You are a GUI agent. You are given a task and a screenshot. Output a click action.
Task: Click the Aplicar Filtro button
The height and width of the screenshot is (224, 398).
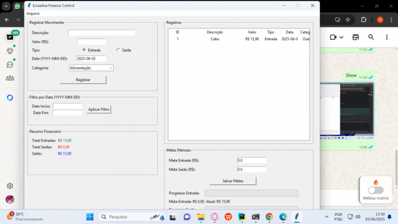(98, 110)
